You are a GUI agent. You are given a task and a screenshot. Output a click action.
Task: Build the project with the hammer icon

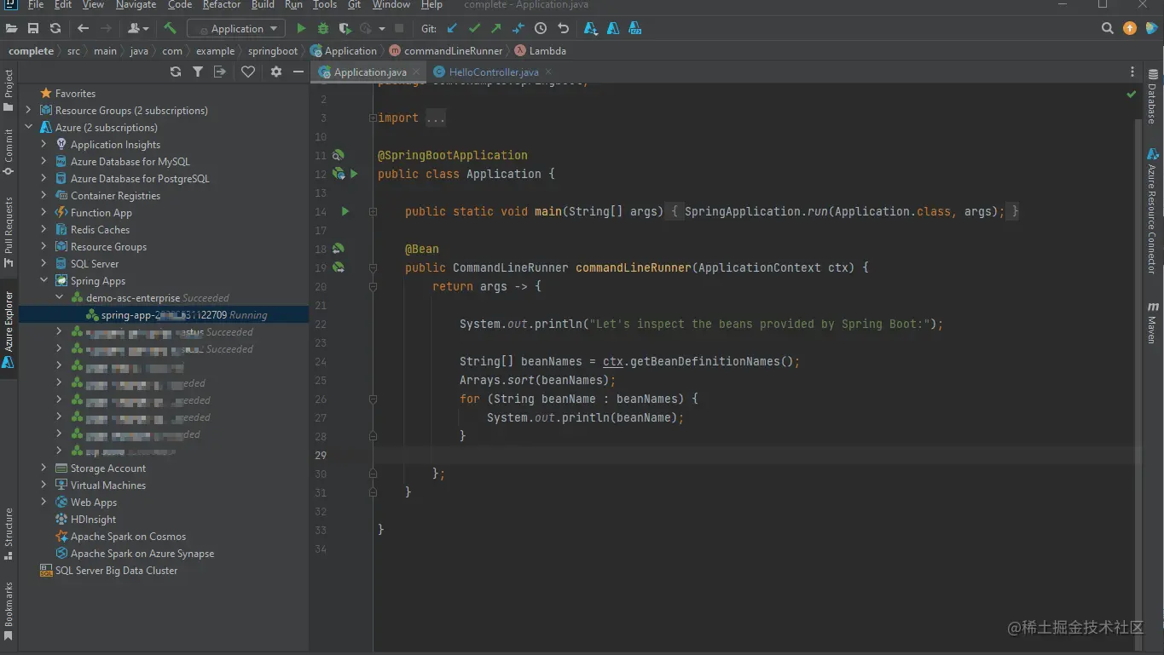tap(171, 28)
